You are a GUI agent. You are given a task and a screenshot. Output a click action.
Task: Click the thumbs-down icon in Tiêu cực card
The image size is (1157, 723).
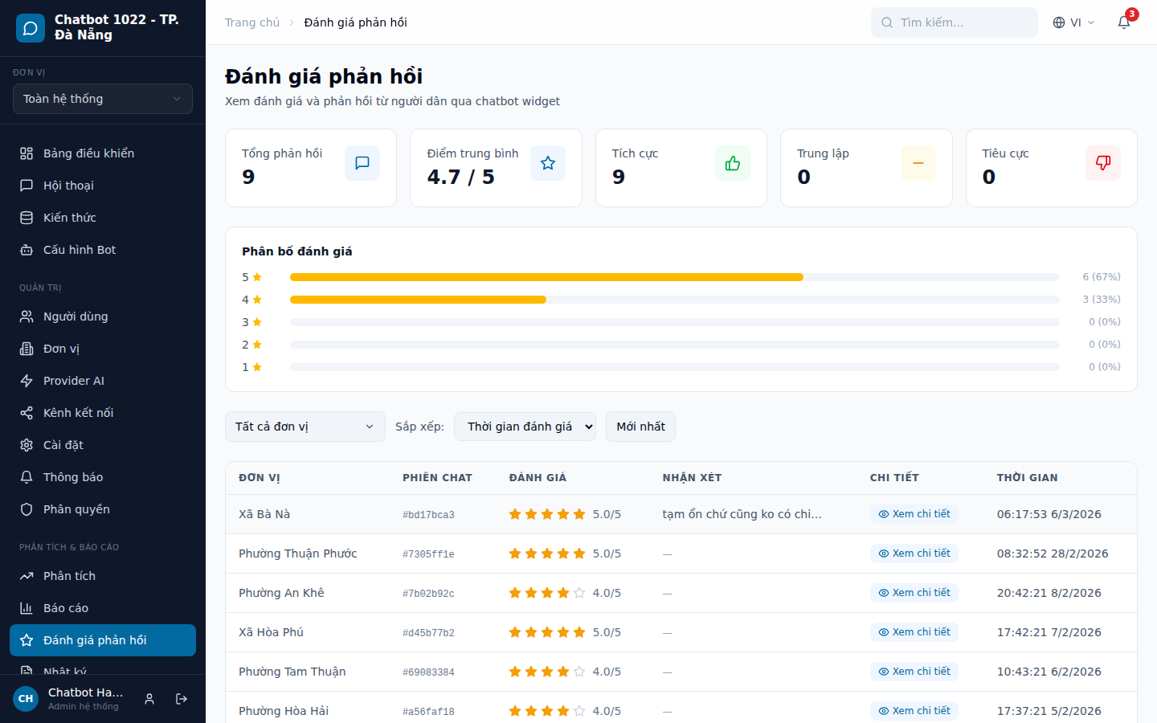point(1102,163)
